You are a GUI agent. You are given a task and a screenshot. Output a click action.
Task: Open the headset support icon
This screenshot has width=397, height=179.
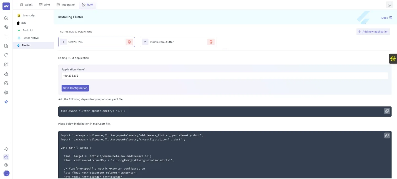(6, 149)
